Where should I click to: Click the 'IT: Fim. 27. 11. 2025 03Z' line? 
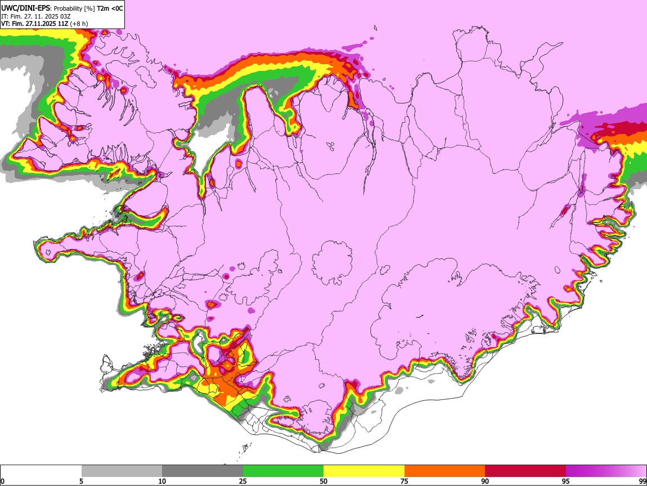click(x=36, y=16)
